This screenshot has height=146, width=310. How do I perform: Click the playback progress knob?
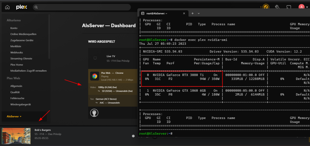click(x=133, y=136)
